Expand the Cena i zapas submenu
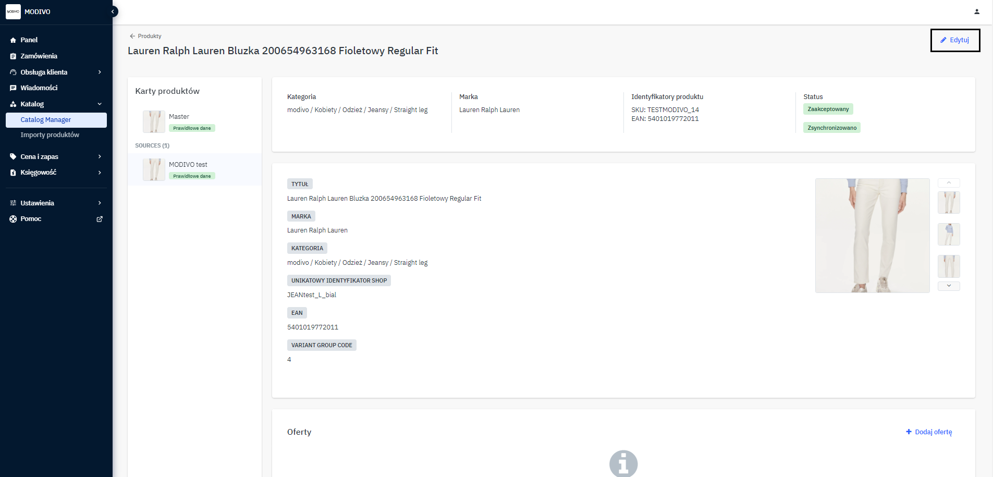Image resolution: width=993 pixels, height=477 pixels. (100, 157)
